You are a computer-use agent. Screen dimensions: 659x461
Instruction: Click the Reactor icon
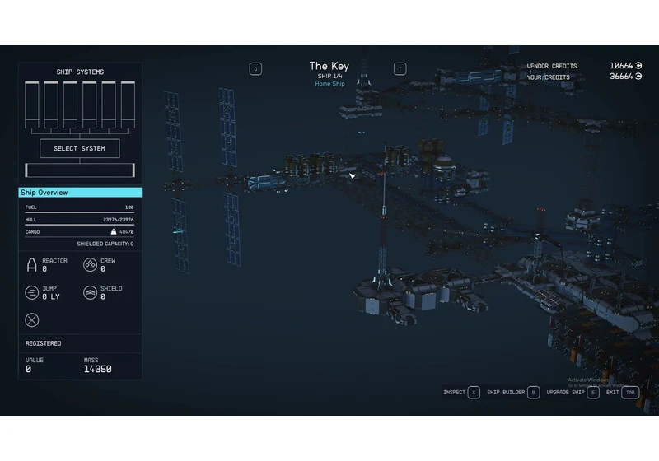(x=32, y=265)
